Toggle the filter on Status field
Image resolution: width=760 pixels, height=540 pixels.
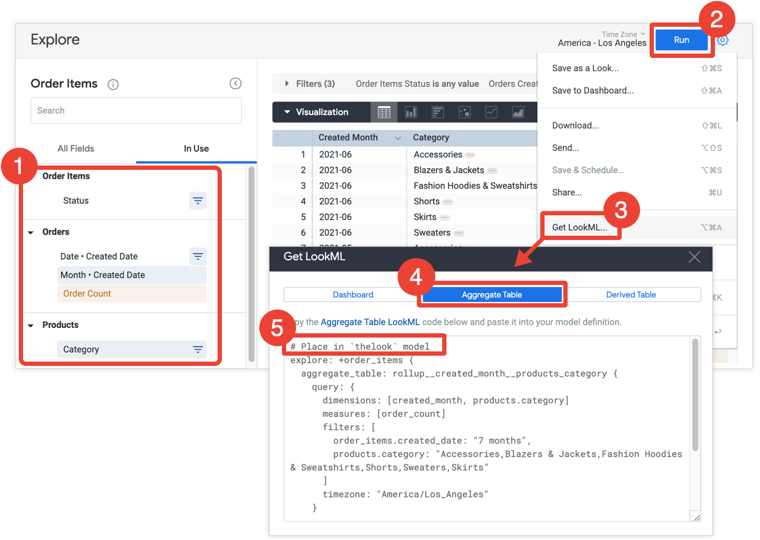[198, 201]
